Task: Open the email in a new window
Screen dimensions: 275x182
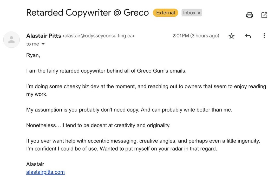Action: [x=264, y=15]
